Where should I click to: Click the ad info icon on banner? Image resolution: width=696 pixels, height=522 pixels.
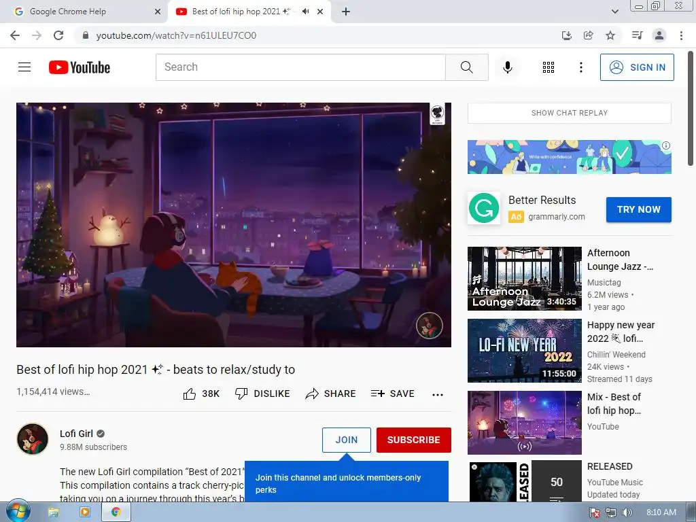[666, 145]
